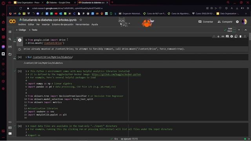This screenshot has height=141, width=251.
Task: Add a comment to the selected cell
Action: [x=227, y=36]
